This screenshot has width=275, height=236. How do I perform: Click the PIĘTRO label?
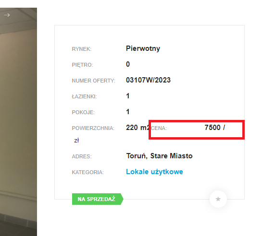coord(82,65)
